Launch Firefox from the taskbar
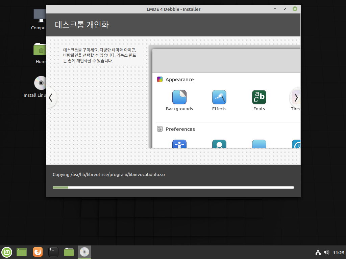The height and width of the screenshot is (259, 346). 38,252
